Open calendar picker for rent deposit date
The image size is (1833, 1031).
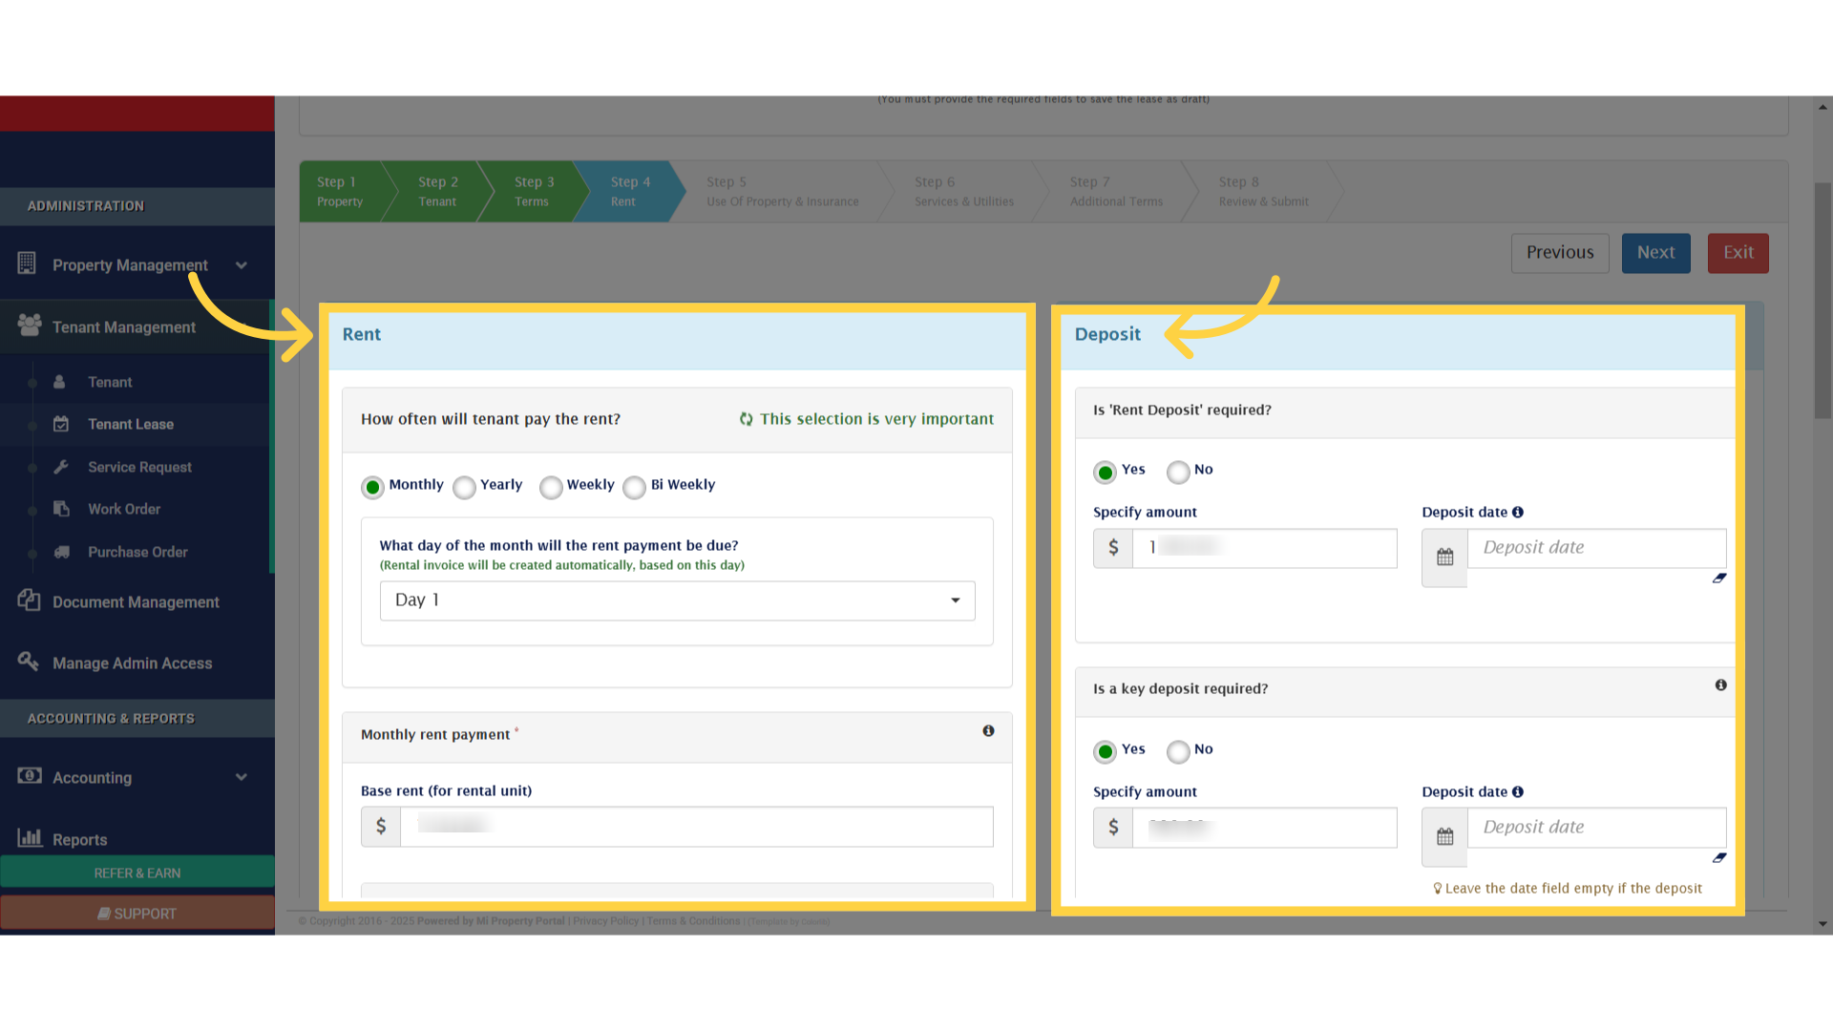pyautogui.click(x=1444, y=558)
